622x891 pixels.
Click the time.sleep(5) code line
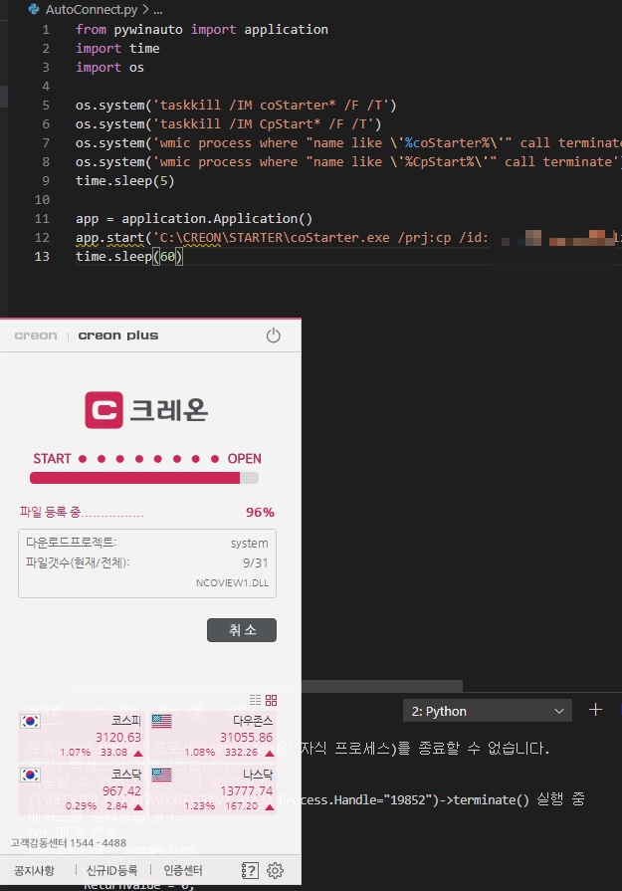(125, 181)
